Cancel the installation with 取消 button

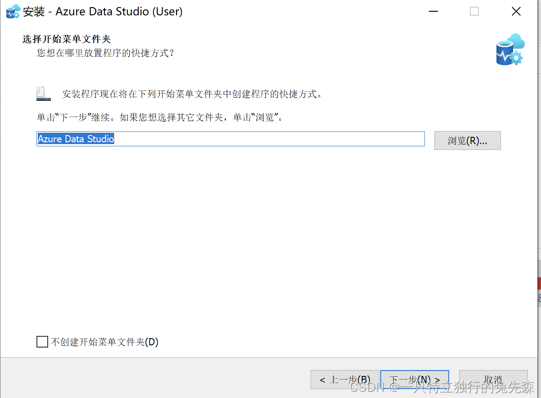pyautogui.click(x=493, y=380)
